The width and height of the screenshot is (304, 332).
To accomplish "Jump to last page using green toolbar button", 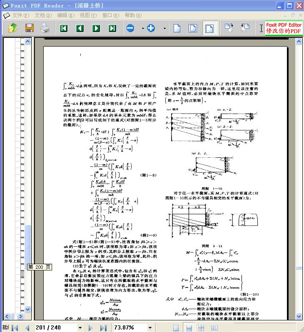I will click(112, 28).
